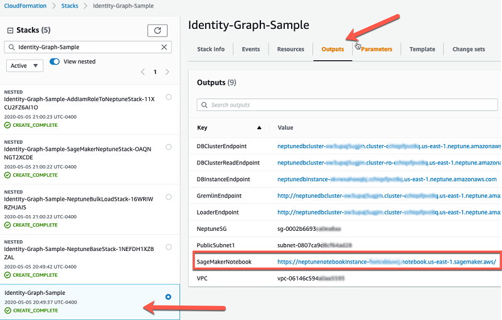Click the stacks search input field
Image resolution: width=502 pixels, height=320 pixels.
pos(88,47)
